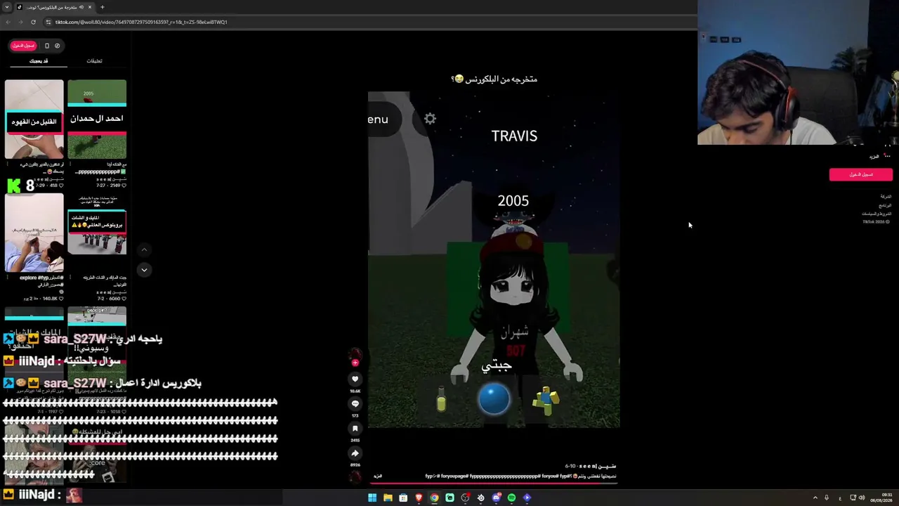Click the main TikTok video player

(494, 259)
